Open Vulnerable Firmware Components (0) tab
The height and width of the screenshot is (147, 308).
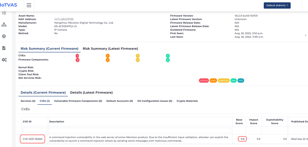tap(78, 101)
